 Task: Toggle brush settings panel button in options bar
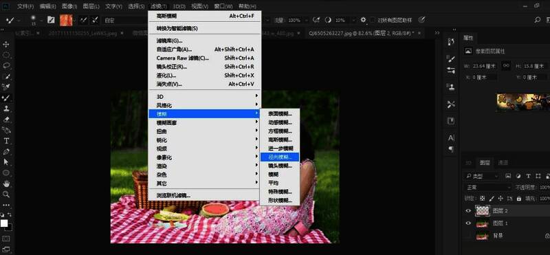51,20
